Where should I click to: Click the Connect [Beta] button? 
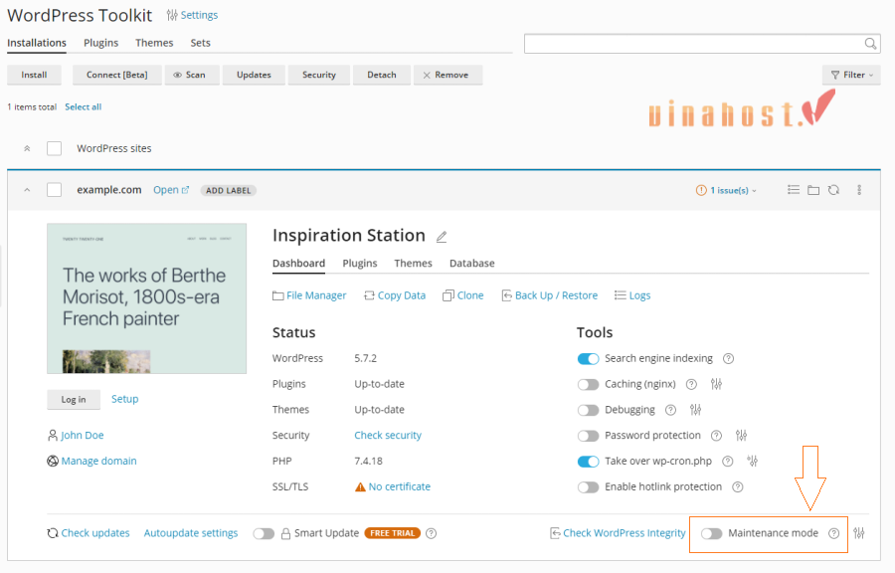click(117, 75)
